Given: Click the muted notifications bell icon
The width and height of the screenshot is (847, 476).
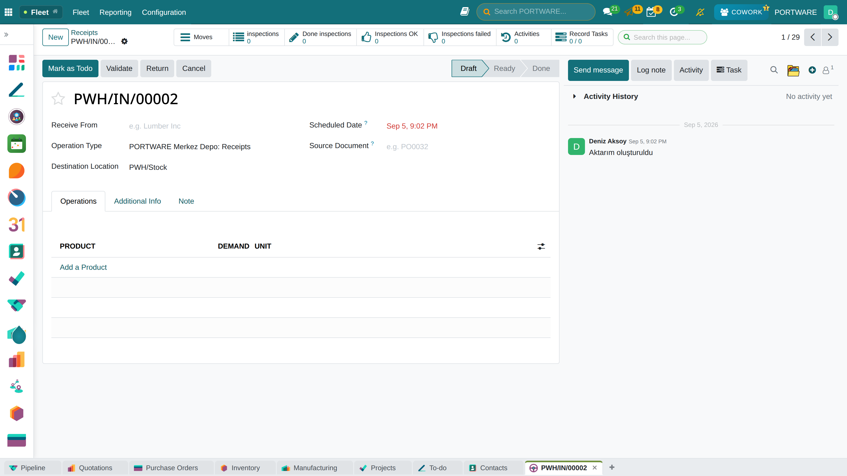Looking at the screenshot, I should pos(700,12).
